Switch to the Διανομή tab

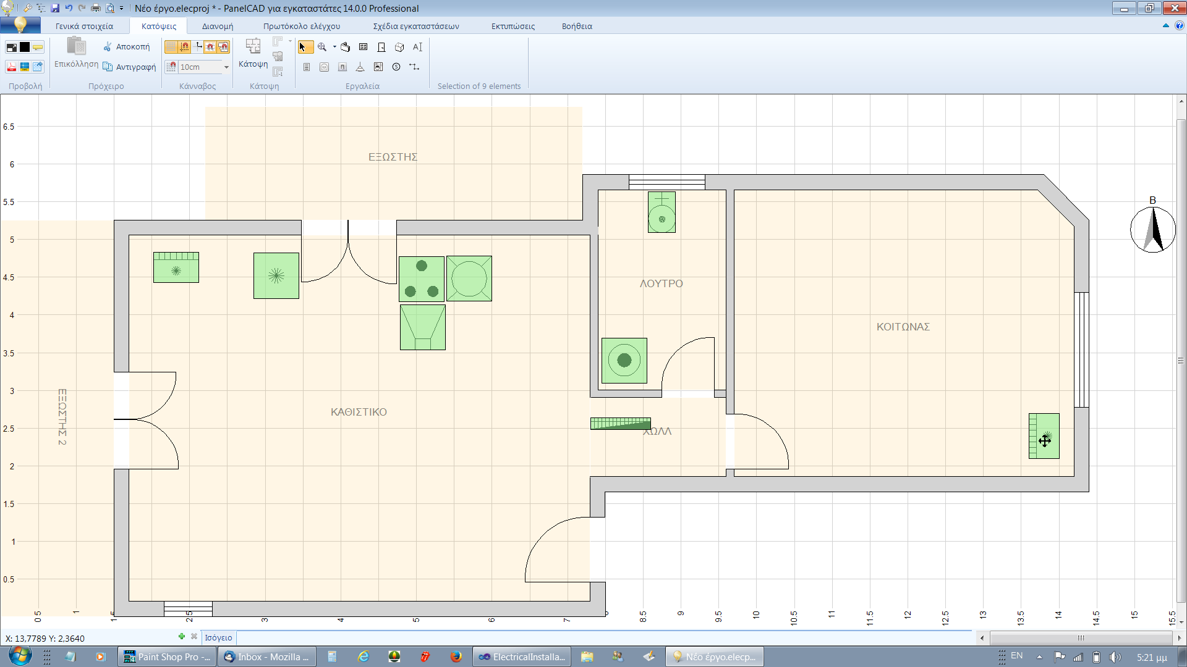[x=218, y=27]
